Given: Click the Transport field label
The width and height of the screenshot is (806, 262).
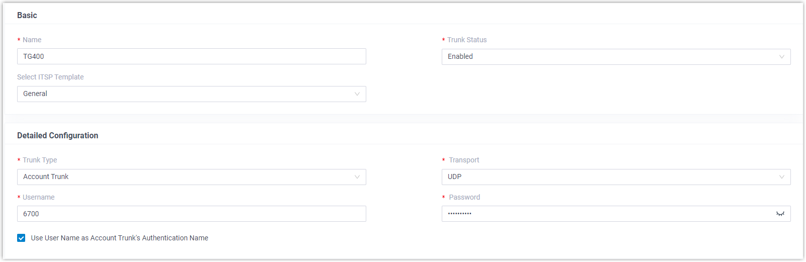Looking at the screenshot, I should 464,160.
